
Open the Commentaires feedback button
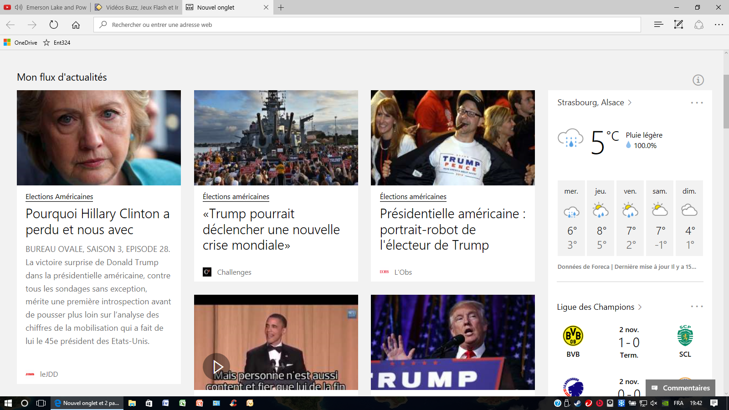(x=681, y=388)
